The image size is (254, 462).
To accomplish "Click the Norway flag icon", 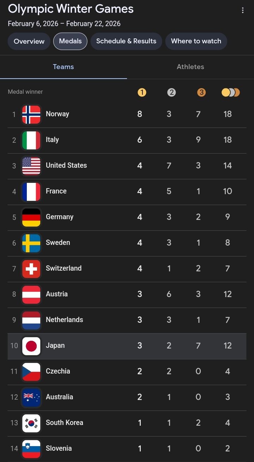I will coord(31,114).
